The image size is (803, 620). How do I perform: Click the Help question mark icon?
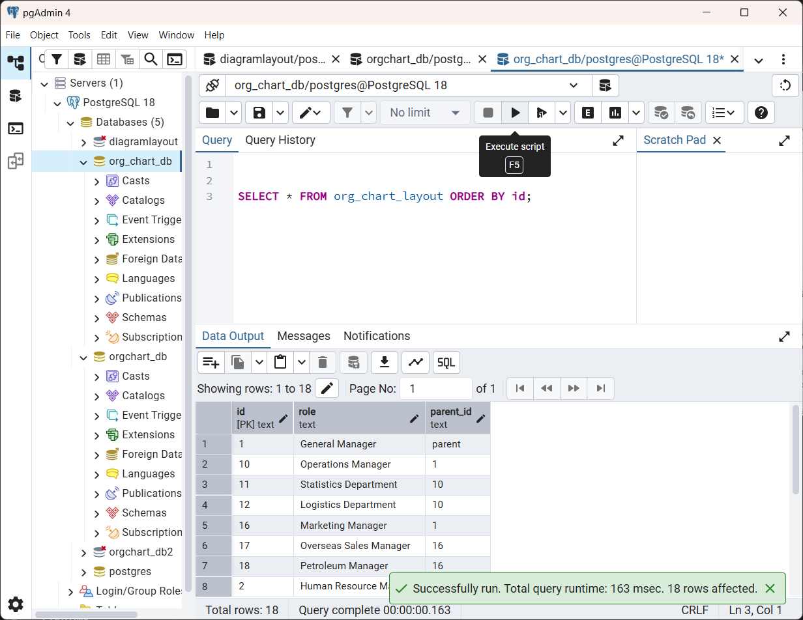point(761,113)
